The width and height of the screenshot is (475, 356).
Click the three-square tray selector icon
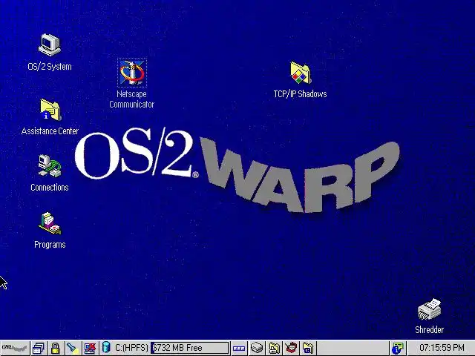coord(239,348)
